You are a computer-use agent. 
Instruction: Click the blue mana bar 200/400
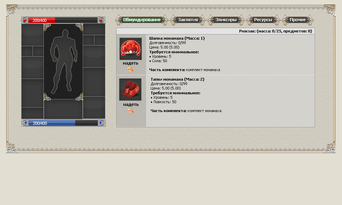[x=63, y=123]
